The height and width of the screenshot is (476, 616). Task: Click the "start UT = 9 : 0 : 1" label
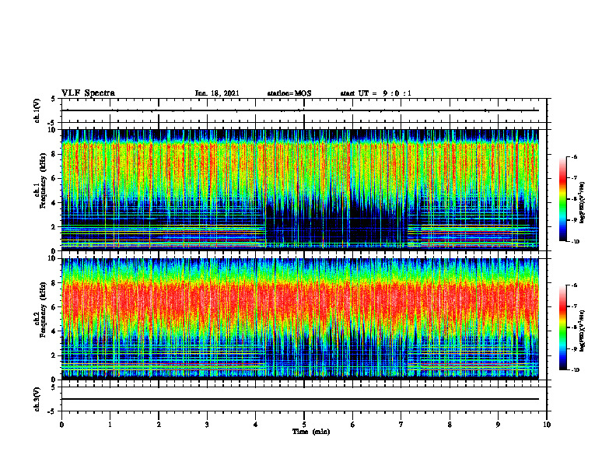pyautogui.click(x=376, y=93)
